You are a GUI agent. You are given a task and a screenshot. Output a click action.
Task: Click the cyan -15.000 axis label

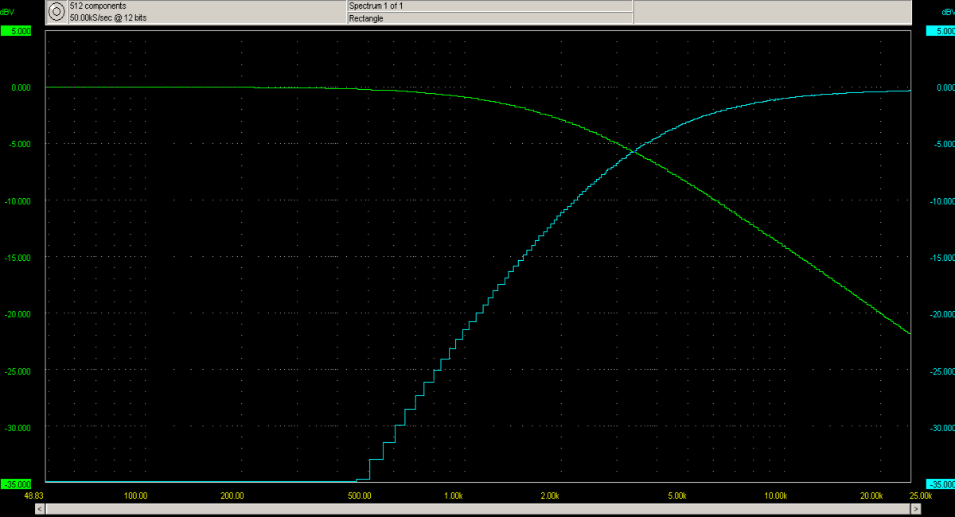pos(941,258)
